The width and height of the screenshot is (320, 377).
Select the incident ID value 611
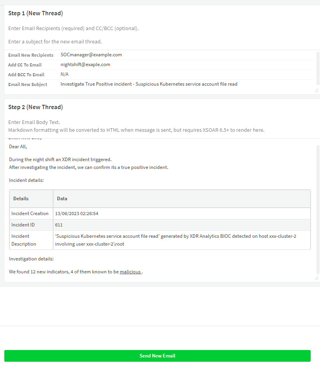59,225
